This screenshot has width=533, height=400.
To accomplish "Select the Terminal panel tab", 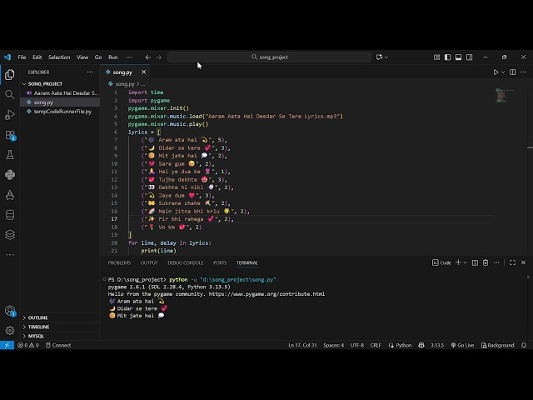I will tap(247, 263).
